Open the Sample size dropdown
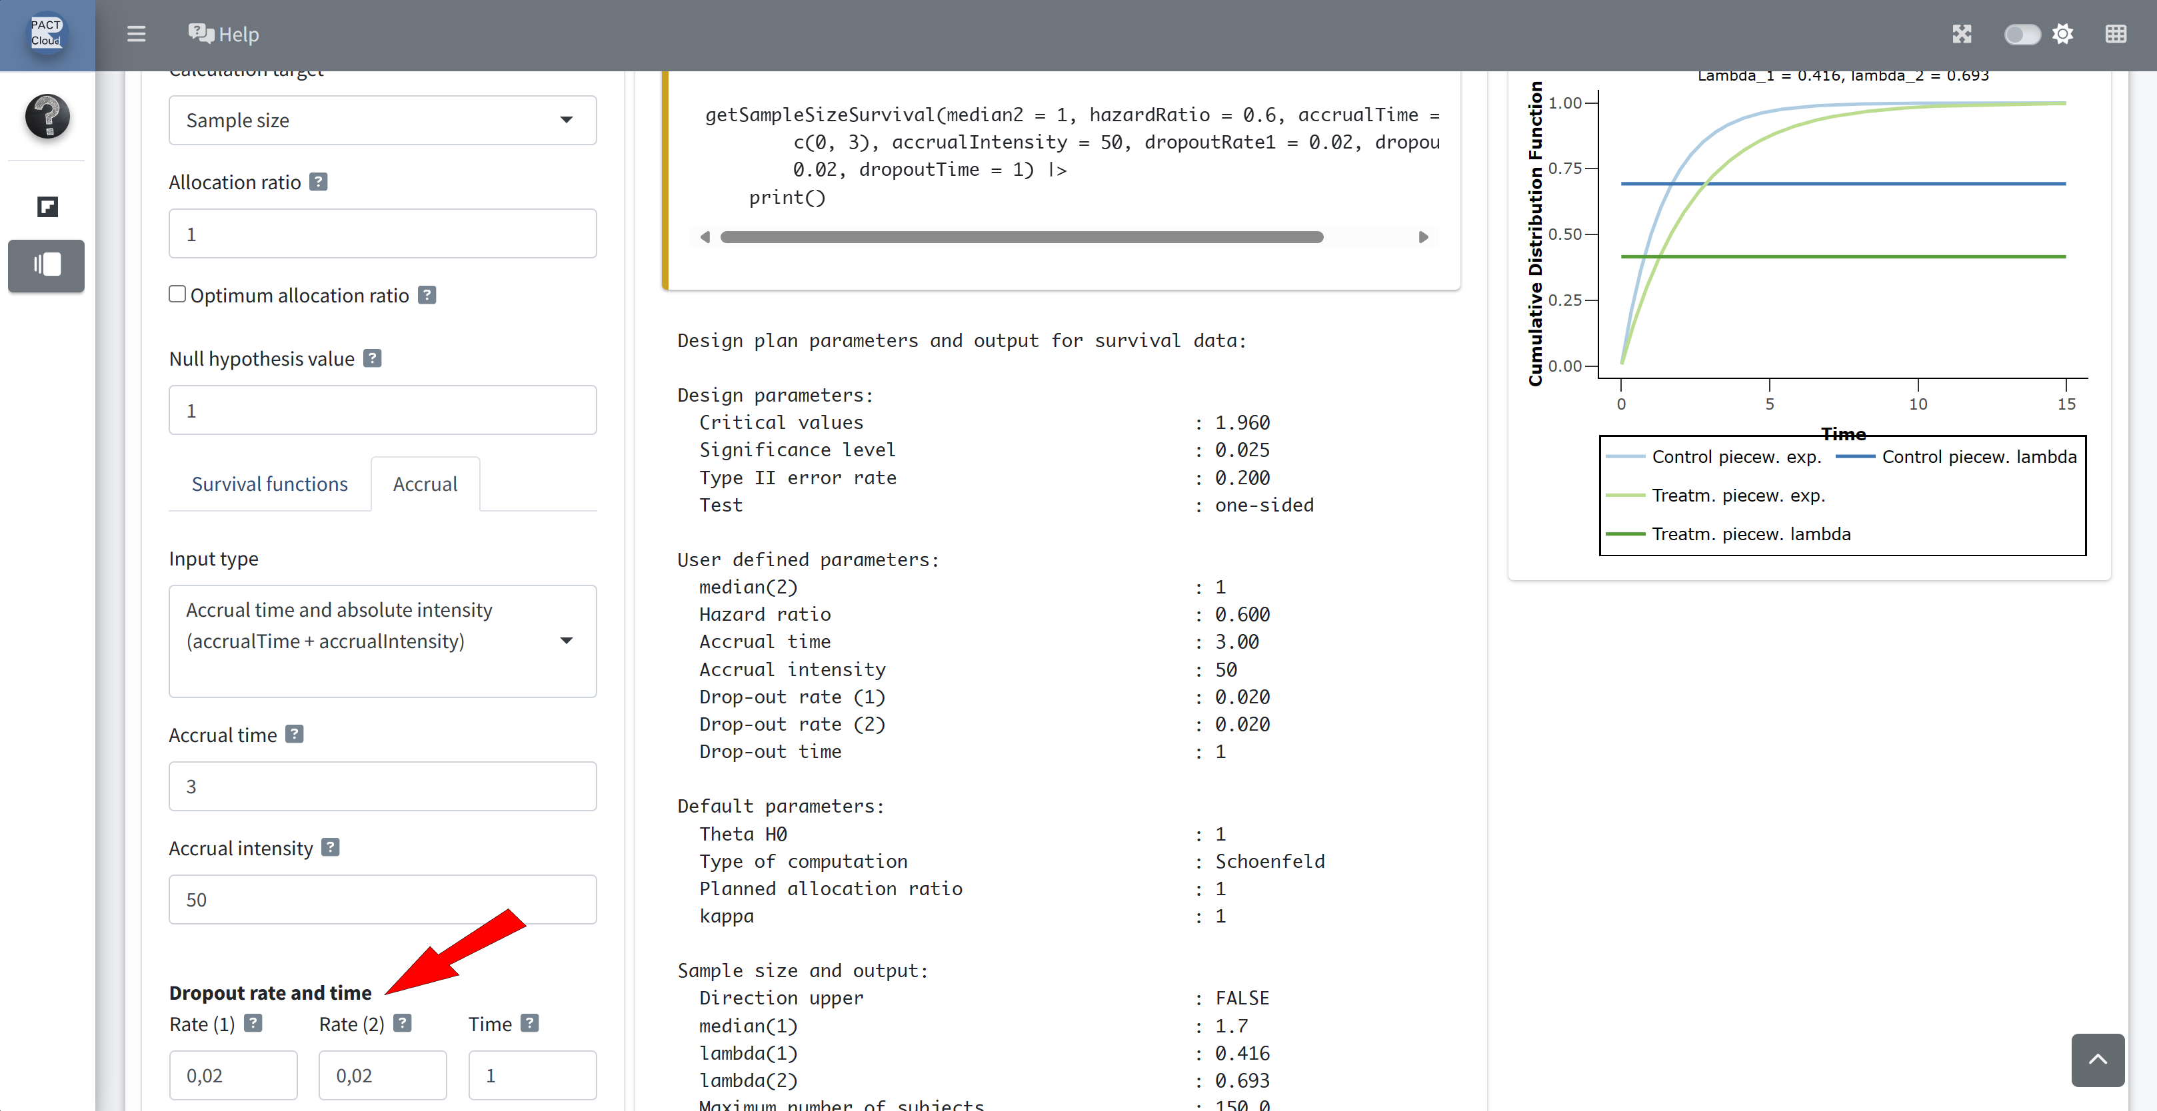The width and height of the screenshot is (2157, 1111). (x=382, y=120)
